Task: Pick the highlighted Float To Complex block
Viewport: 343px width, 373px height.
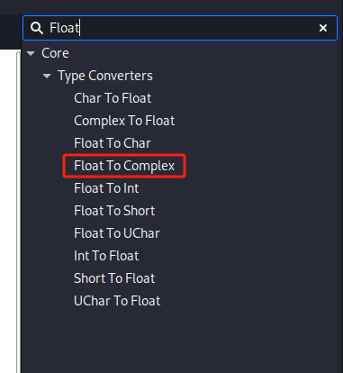Action: click(x=124, y=166)
